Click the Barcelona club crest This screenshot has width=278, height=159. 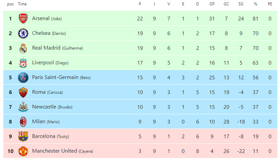23,136
